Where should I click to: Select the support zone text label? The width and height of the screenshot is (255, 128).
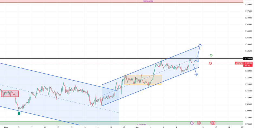coord(141,124)
